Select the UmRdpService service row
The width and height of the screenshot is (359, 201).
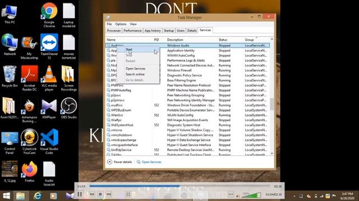click(187, 150)
